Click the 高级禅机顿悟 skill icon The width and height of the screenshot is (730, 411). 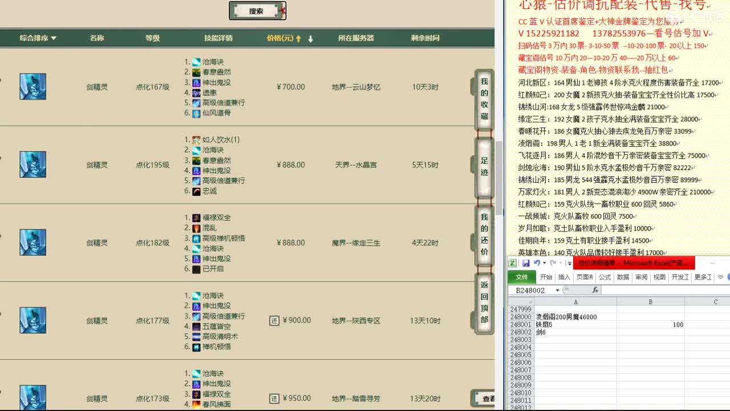196,238
